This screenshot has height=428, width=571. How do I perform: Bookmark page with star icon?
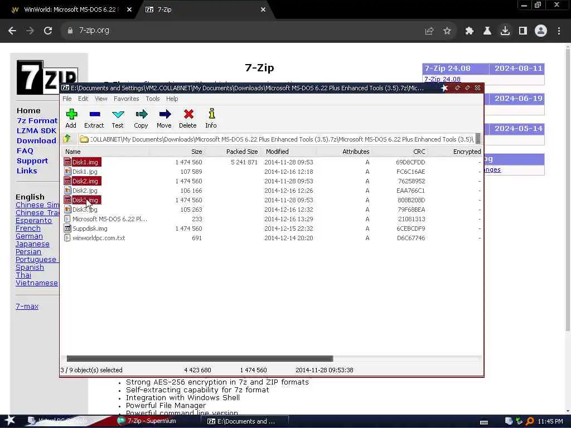tap(447, 31)
